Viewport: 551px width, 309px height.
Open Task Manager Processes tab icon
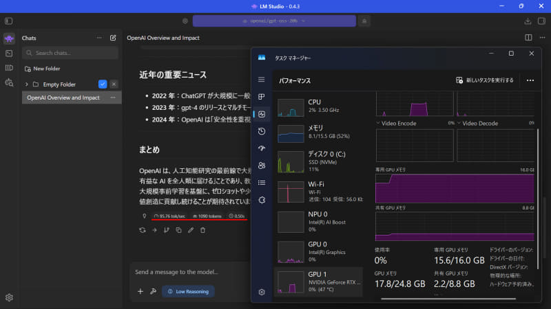(262, 97)
